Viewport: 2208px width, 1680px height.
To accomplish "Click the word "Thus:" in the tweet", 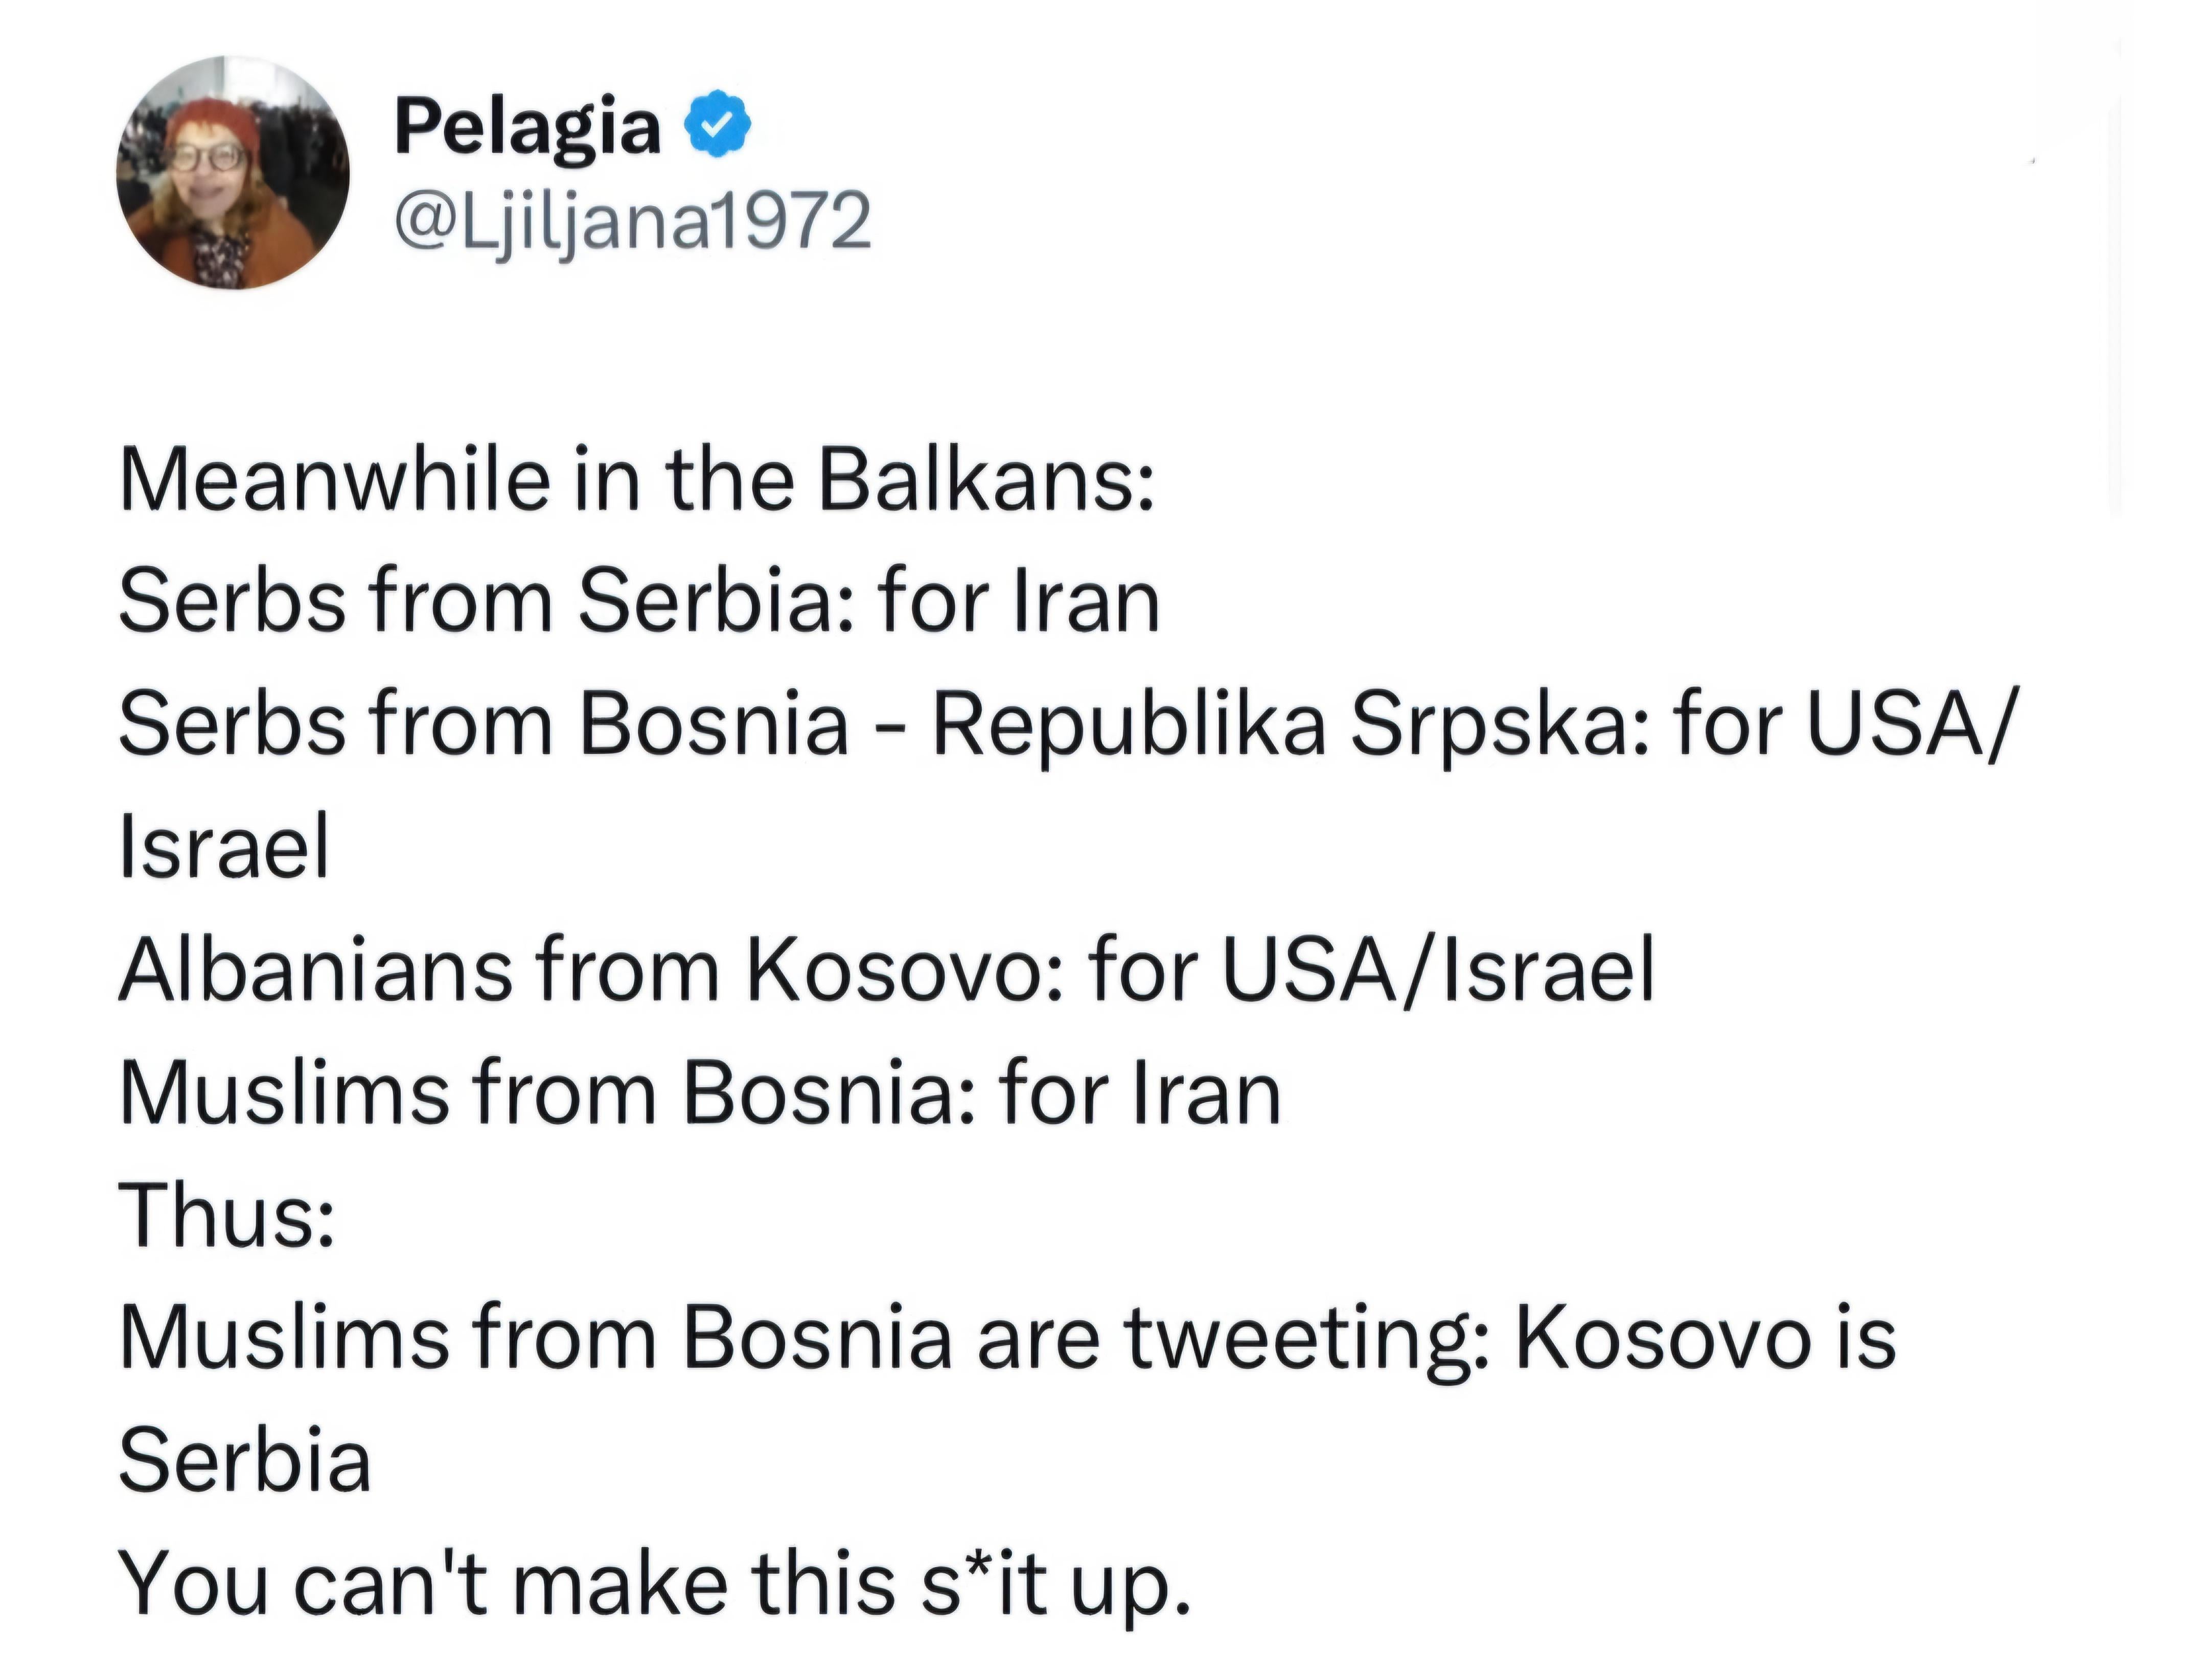I will tap(226, 1214).
